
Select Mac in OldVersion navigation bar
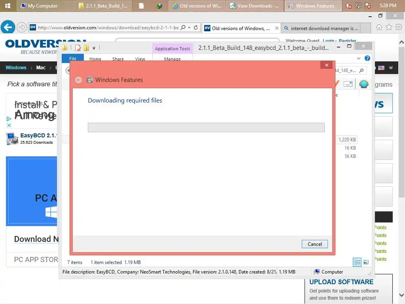41,67
